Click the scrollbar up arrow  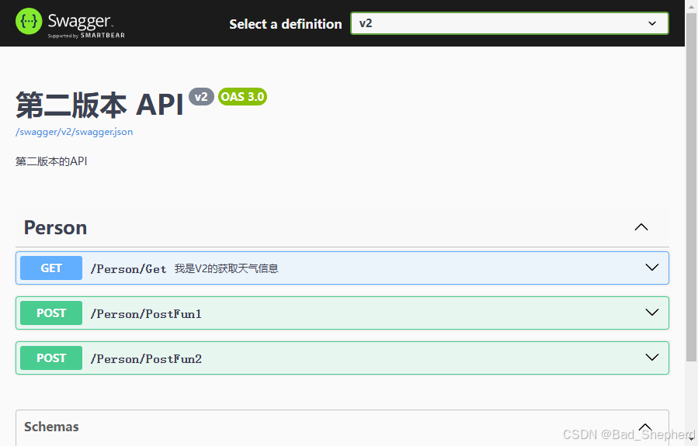[691, 6]
